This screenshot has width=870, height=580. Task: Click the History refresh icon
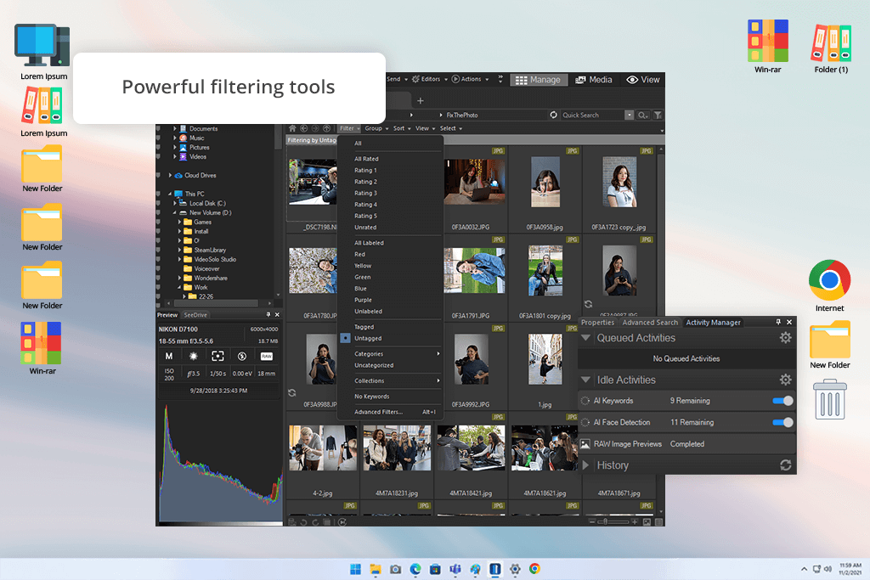(785, 465)
